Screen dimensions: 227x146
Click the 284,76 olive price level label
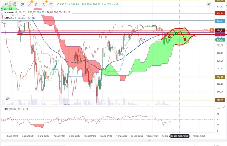click(x=220, y=77)
